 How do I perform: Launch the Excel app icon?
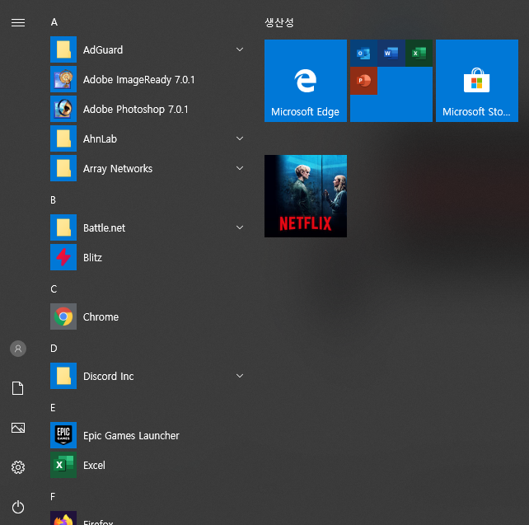63,466
